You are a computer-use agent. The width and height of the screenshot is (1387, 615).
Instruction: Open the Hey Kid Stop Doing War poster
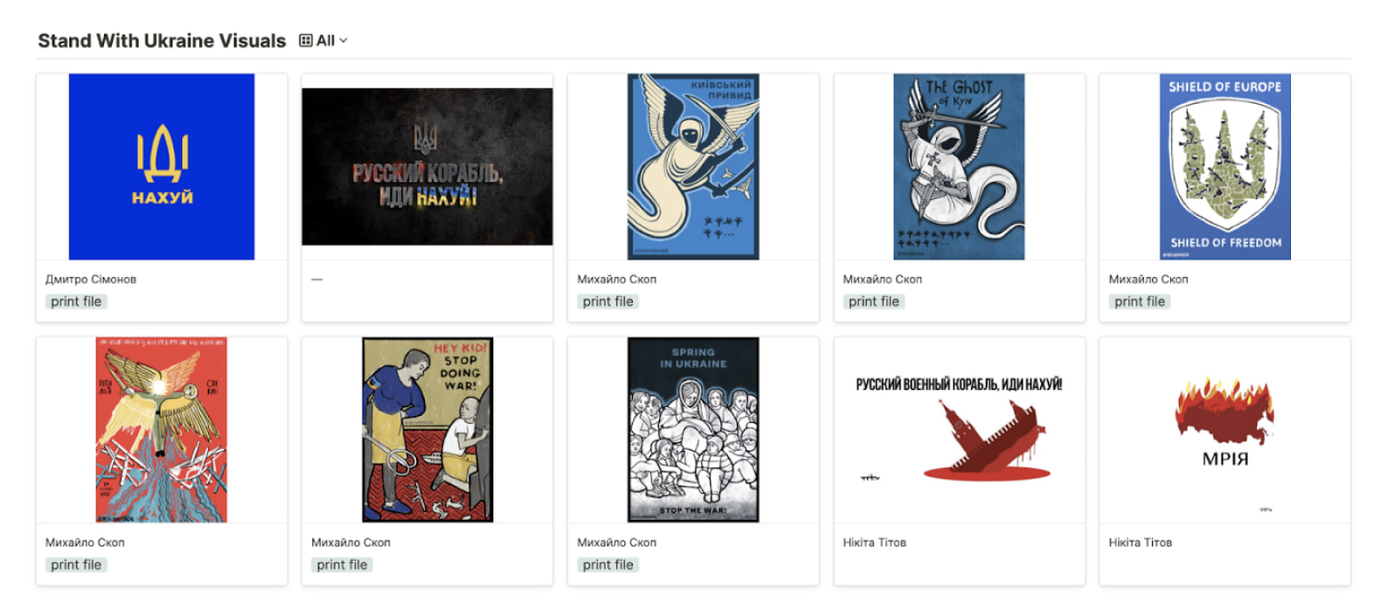click(427, 430)
